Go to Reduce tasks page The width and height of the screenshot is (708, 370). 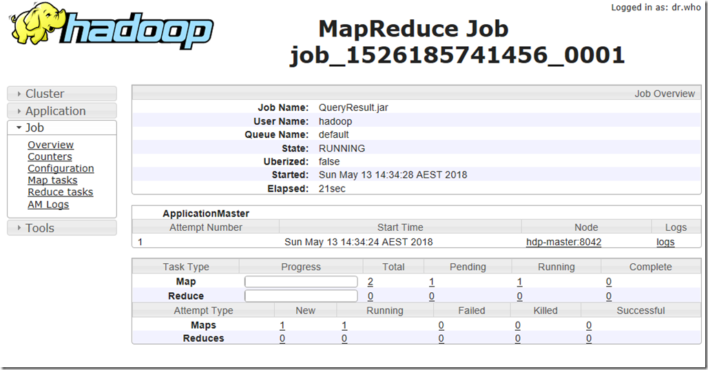[61, 192]
